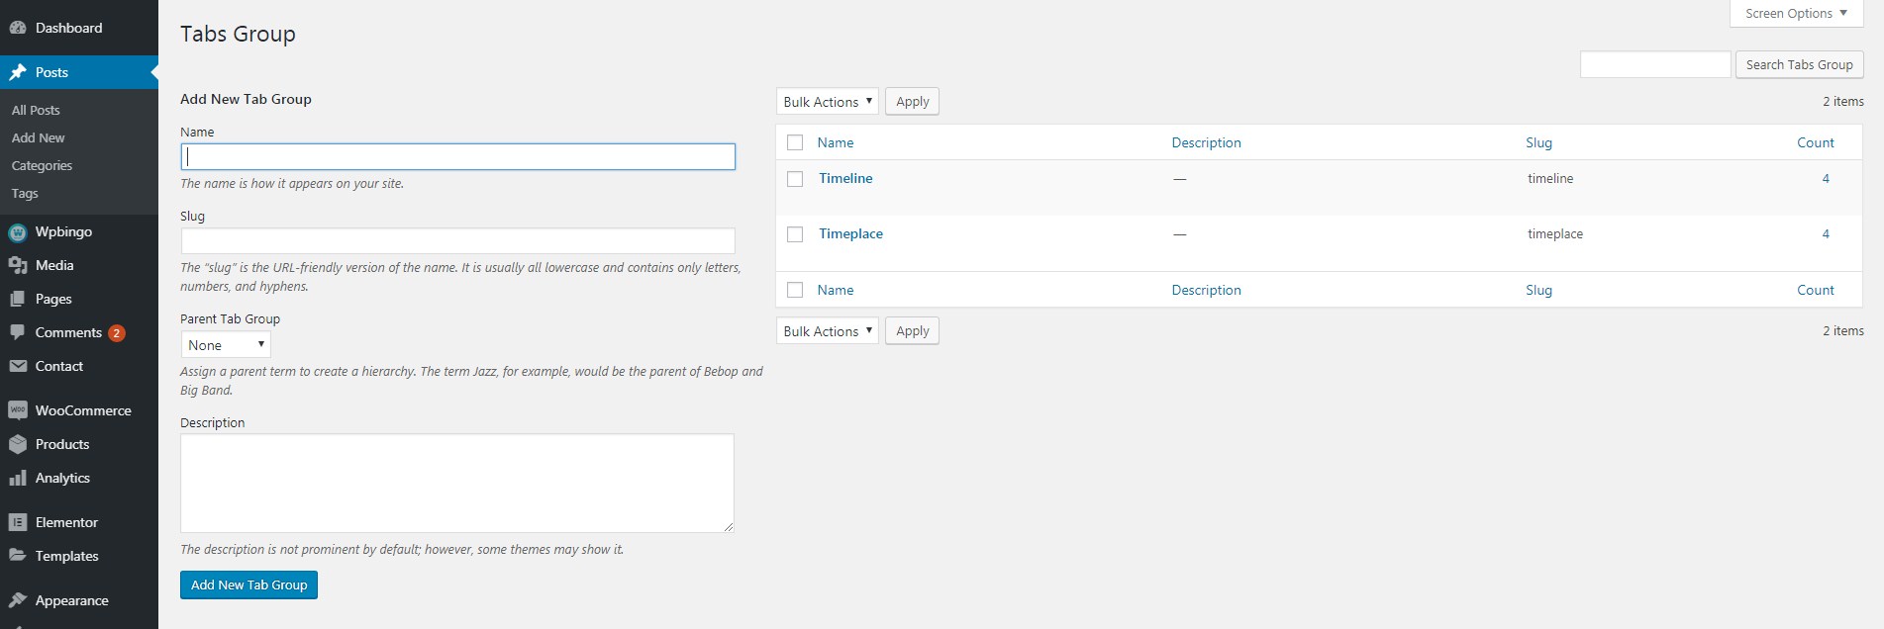
Task: Open the Dashboard gauge icon
Action: pyautogui.click(x=18, y=28)
